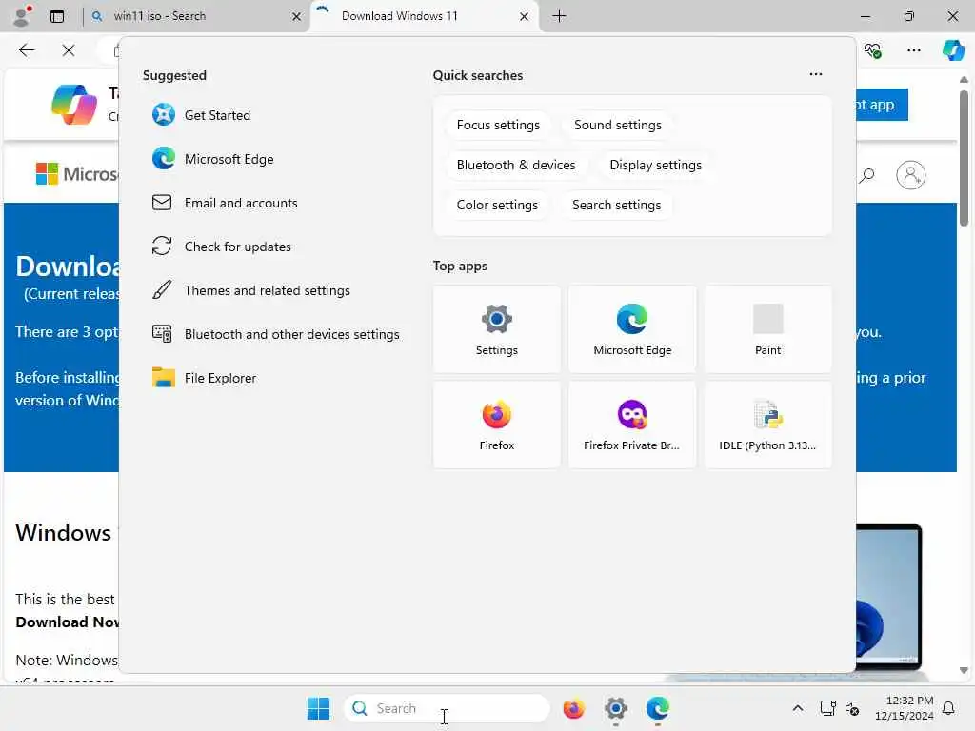Click muted volume icon in tray

pos(852,708)
